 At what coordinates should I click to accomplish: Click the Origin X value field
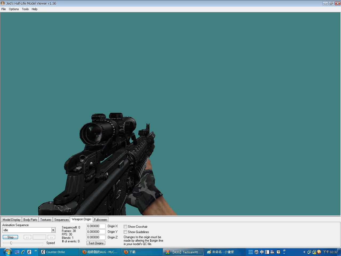tap(96, 226)
